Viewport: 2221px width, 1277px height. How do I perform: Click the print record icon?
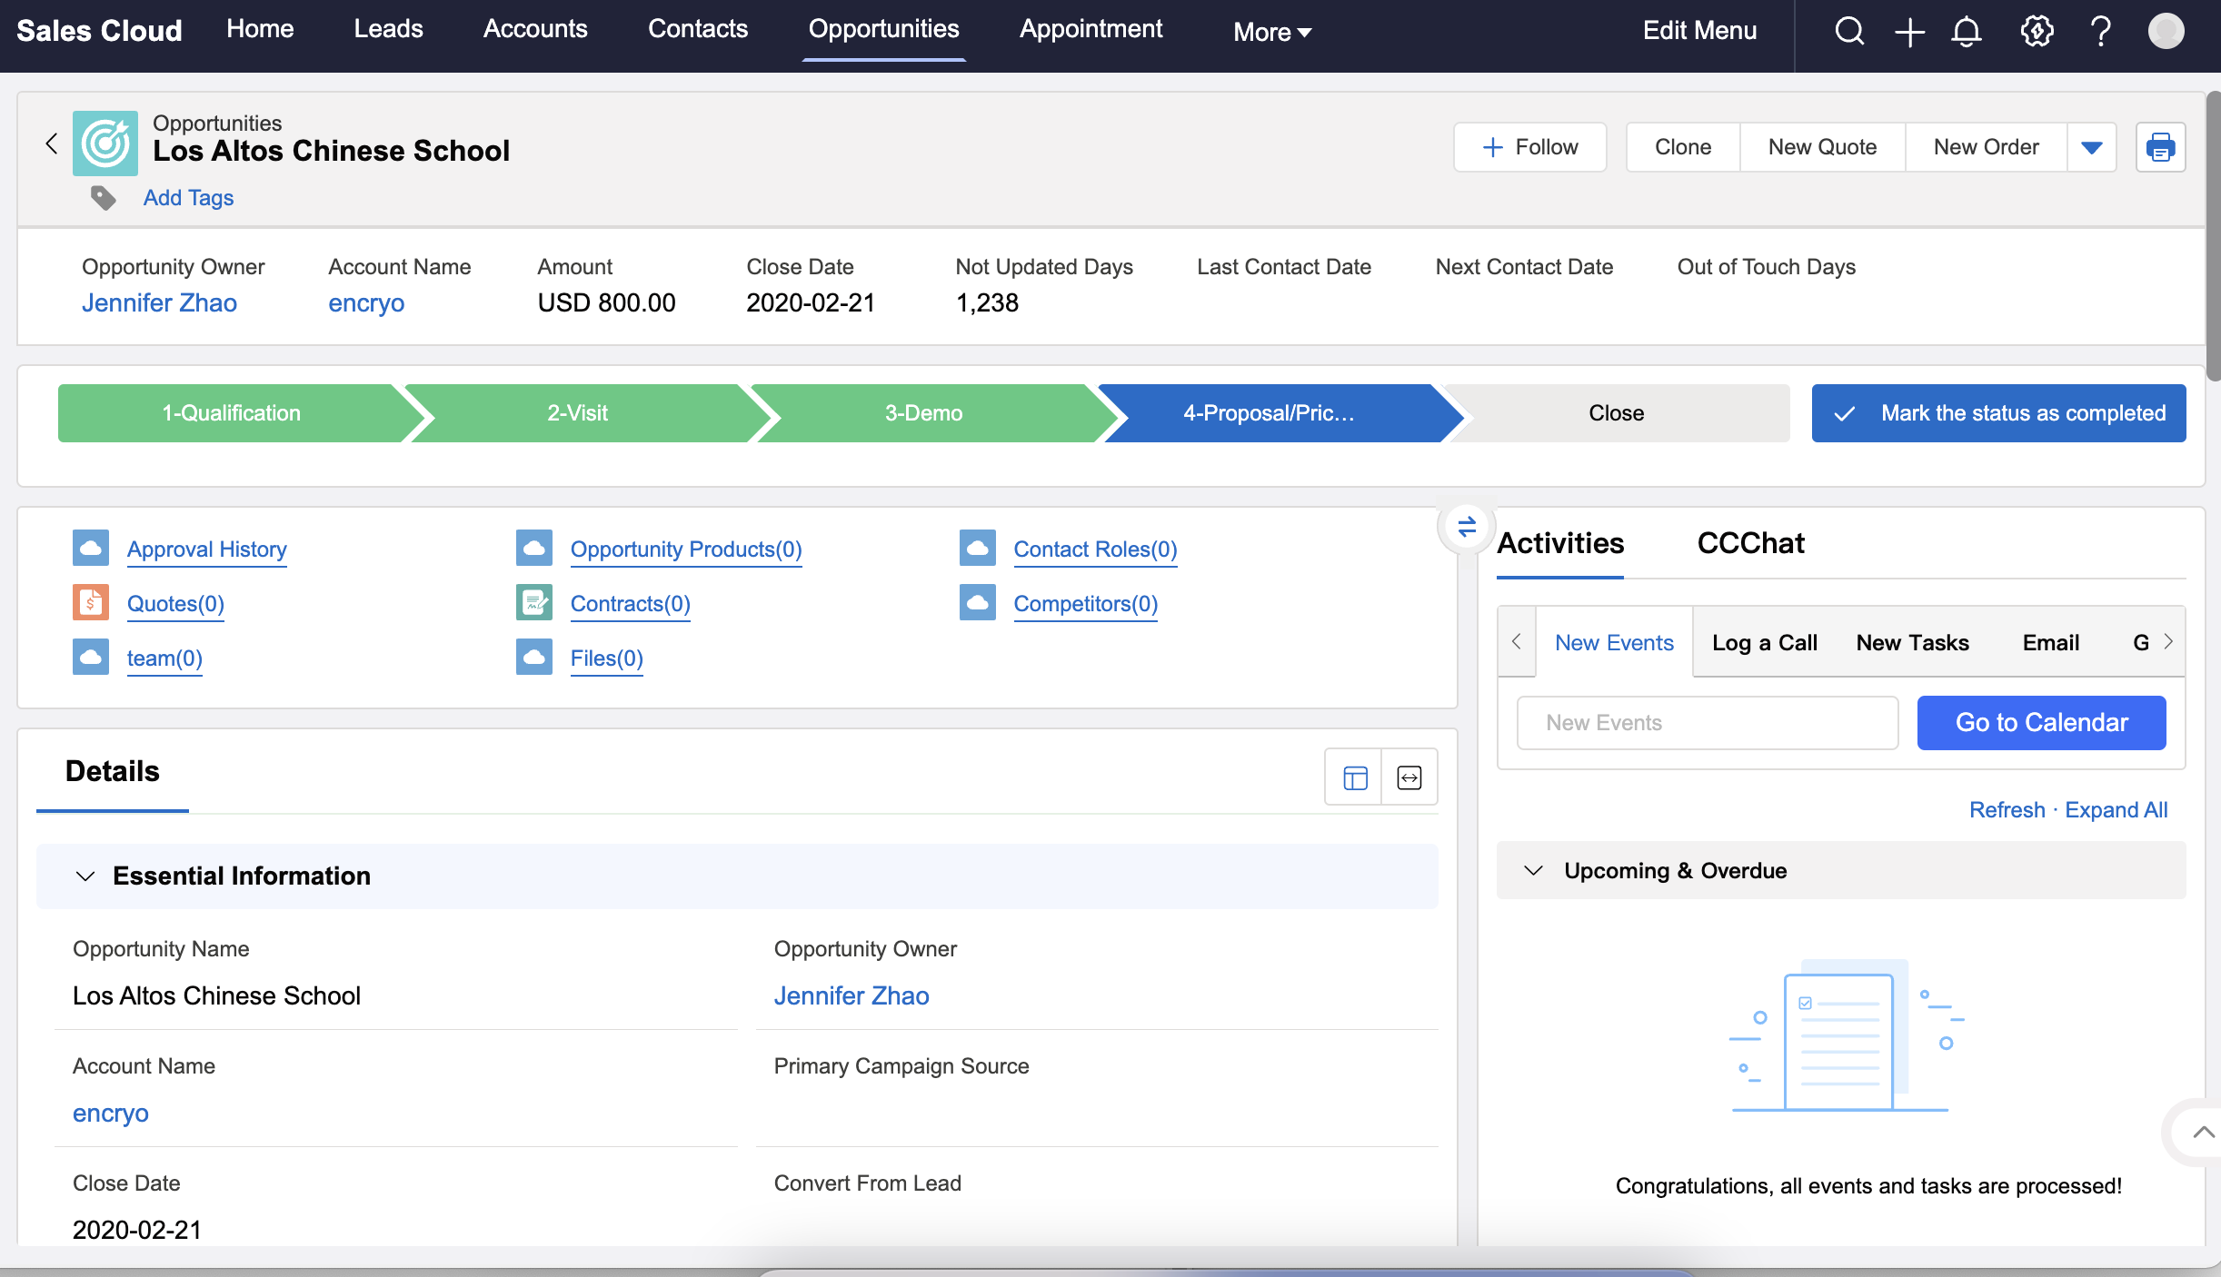click(x=2160, y=147)
